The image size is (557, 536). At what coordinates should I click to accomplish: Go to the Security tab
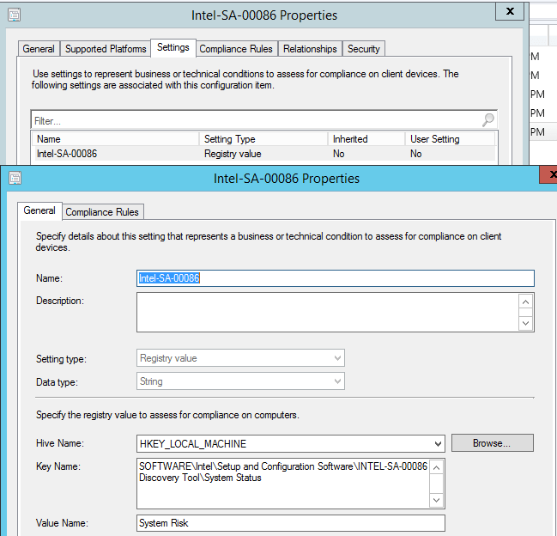tap(364, 49)
